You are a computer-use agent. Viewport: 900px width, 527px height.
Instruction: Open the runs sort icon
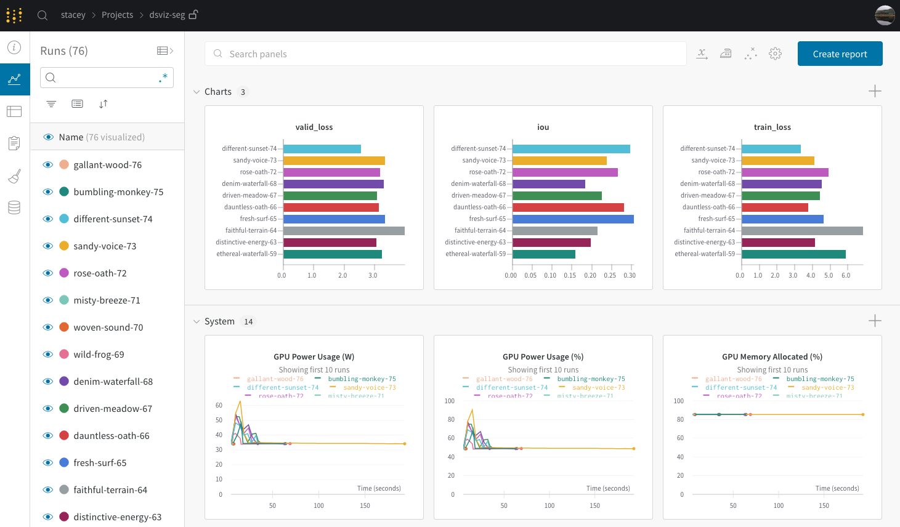click(103, 104)
